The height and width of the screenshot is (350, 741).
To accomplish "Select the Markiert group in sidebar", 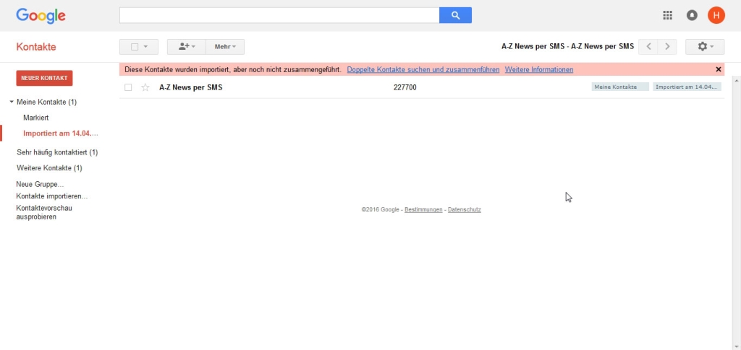I will click(36, 118).
